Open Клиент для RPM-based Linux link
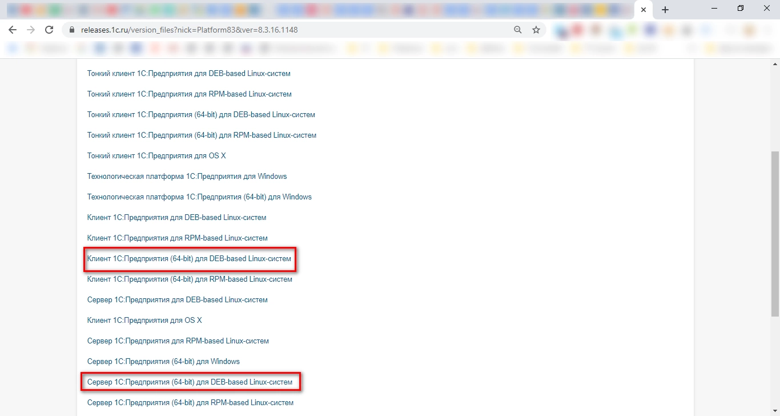 178,238
